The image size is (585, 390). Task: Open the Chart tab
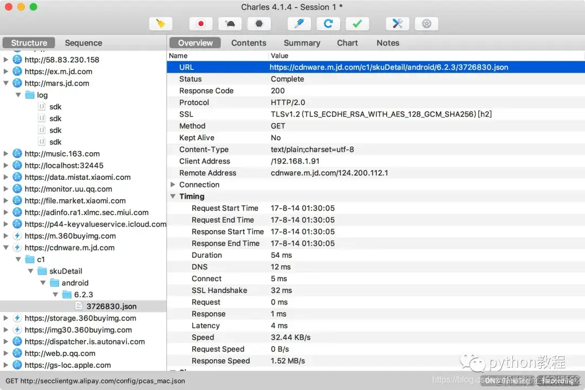pos(347,43)
